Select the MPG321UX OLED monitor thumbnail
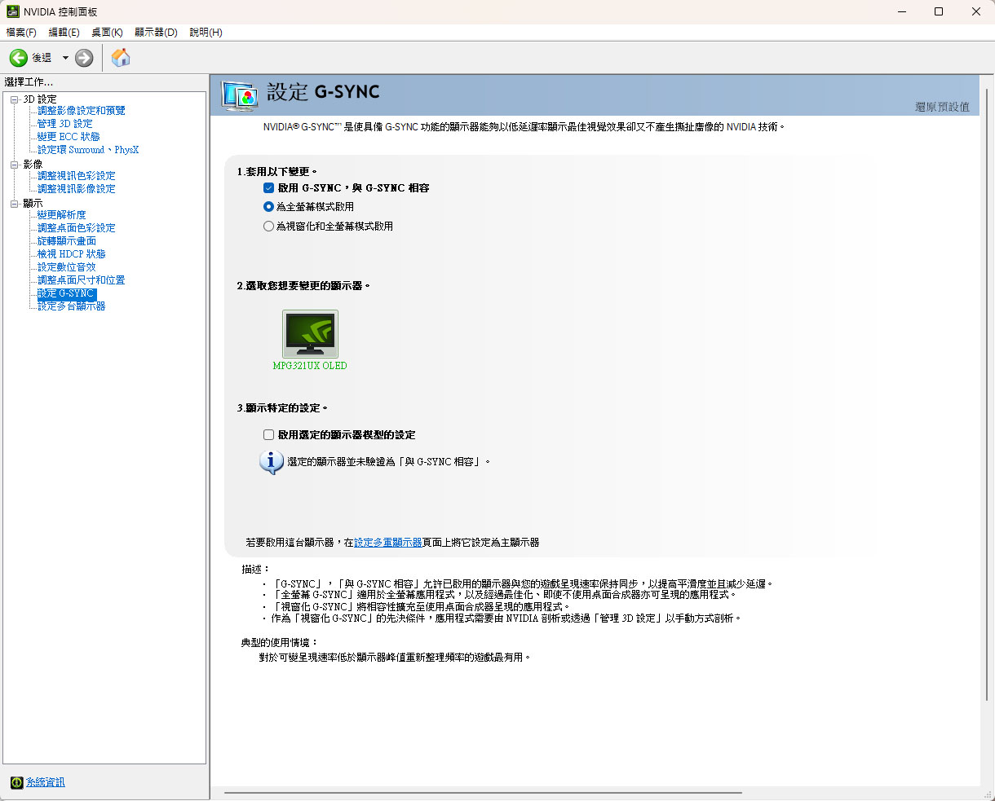Viewport: 995px width, 801px height. click(310, 332)
